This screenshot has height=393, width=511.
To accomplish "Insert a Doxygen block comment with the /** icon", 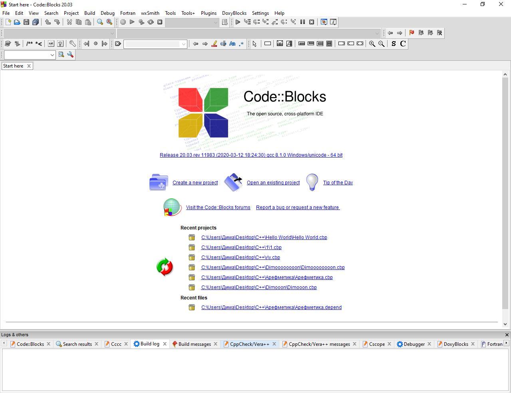I will pyautogui.click(x=30, y=44).
